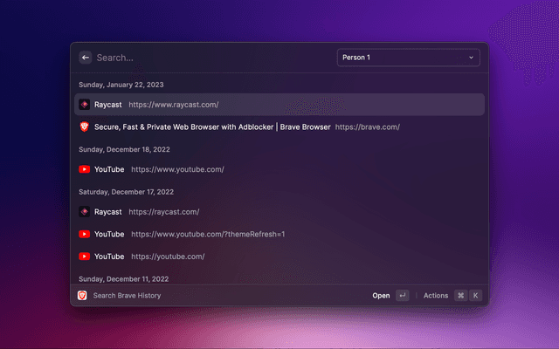Screen dimensions: 559x349
Task: Click the YouTube icon under December 18
Action: [x=84, y=169]
